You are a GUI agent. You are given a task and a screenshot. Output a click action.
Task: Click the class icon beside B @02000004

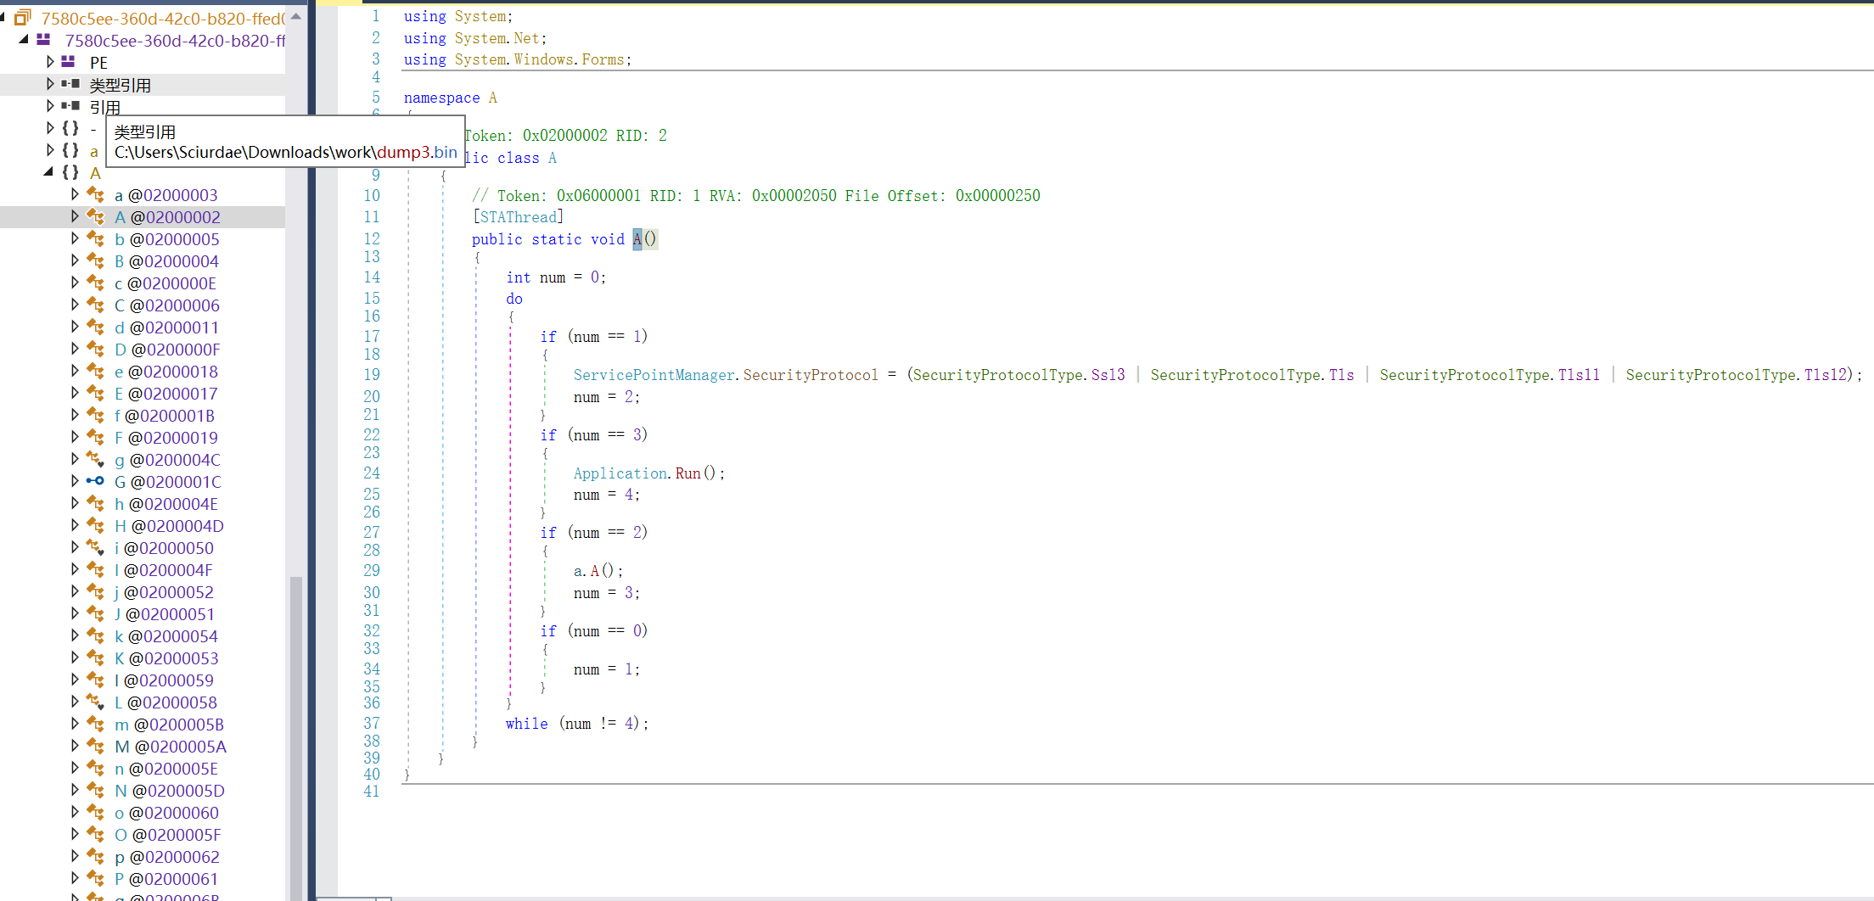95,261
